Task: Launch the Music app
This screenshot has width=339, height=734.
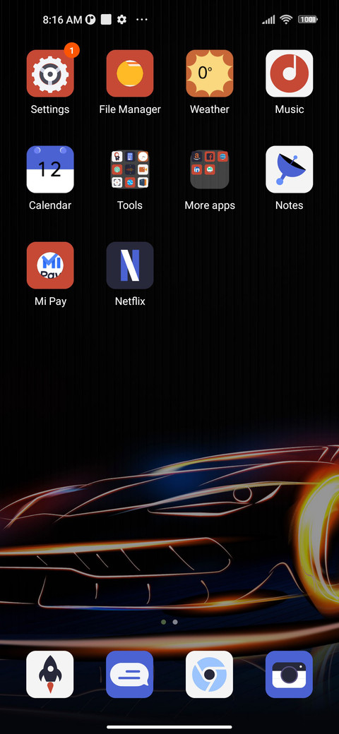Action: [290, 73]
